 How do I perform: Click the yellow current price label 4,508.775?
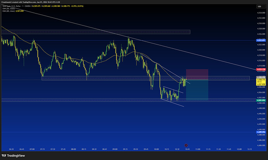[261, 80]
